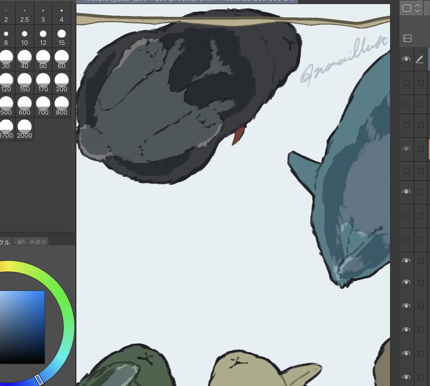Select brush size 170
Image resolution: width=430 pixels, height=386 pixels.
click(43, 83)
